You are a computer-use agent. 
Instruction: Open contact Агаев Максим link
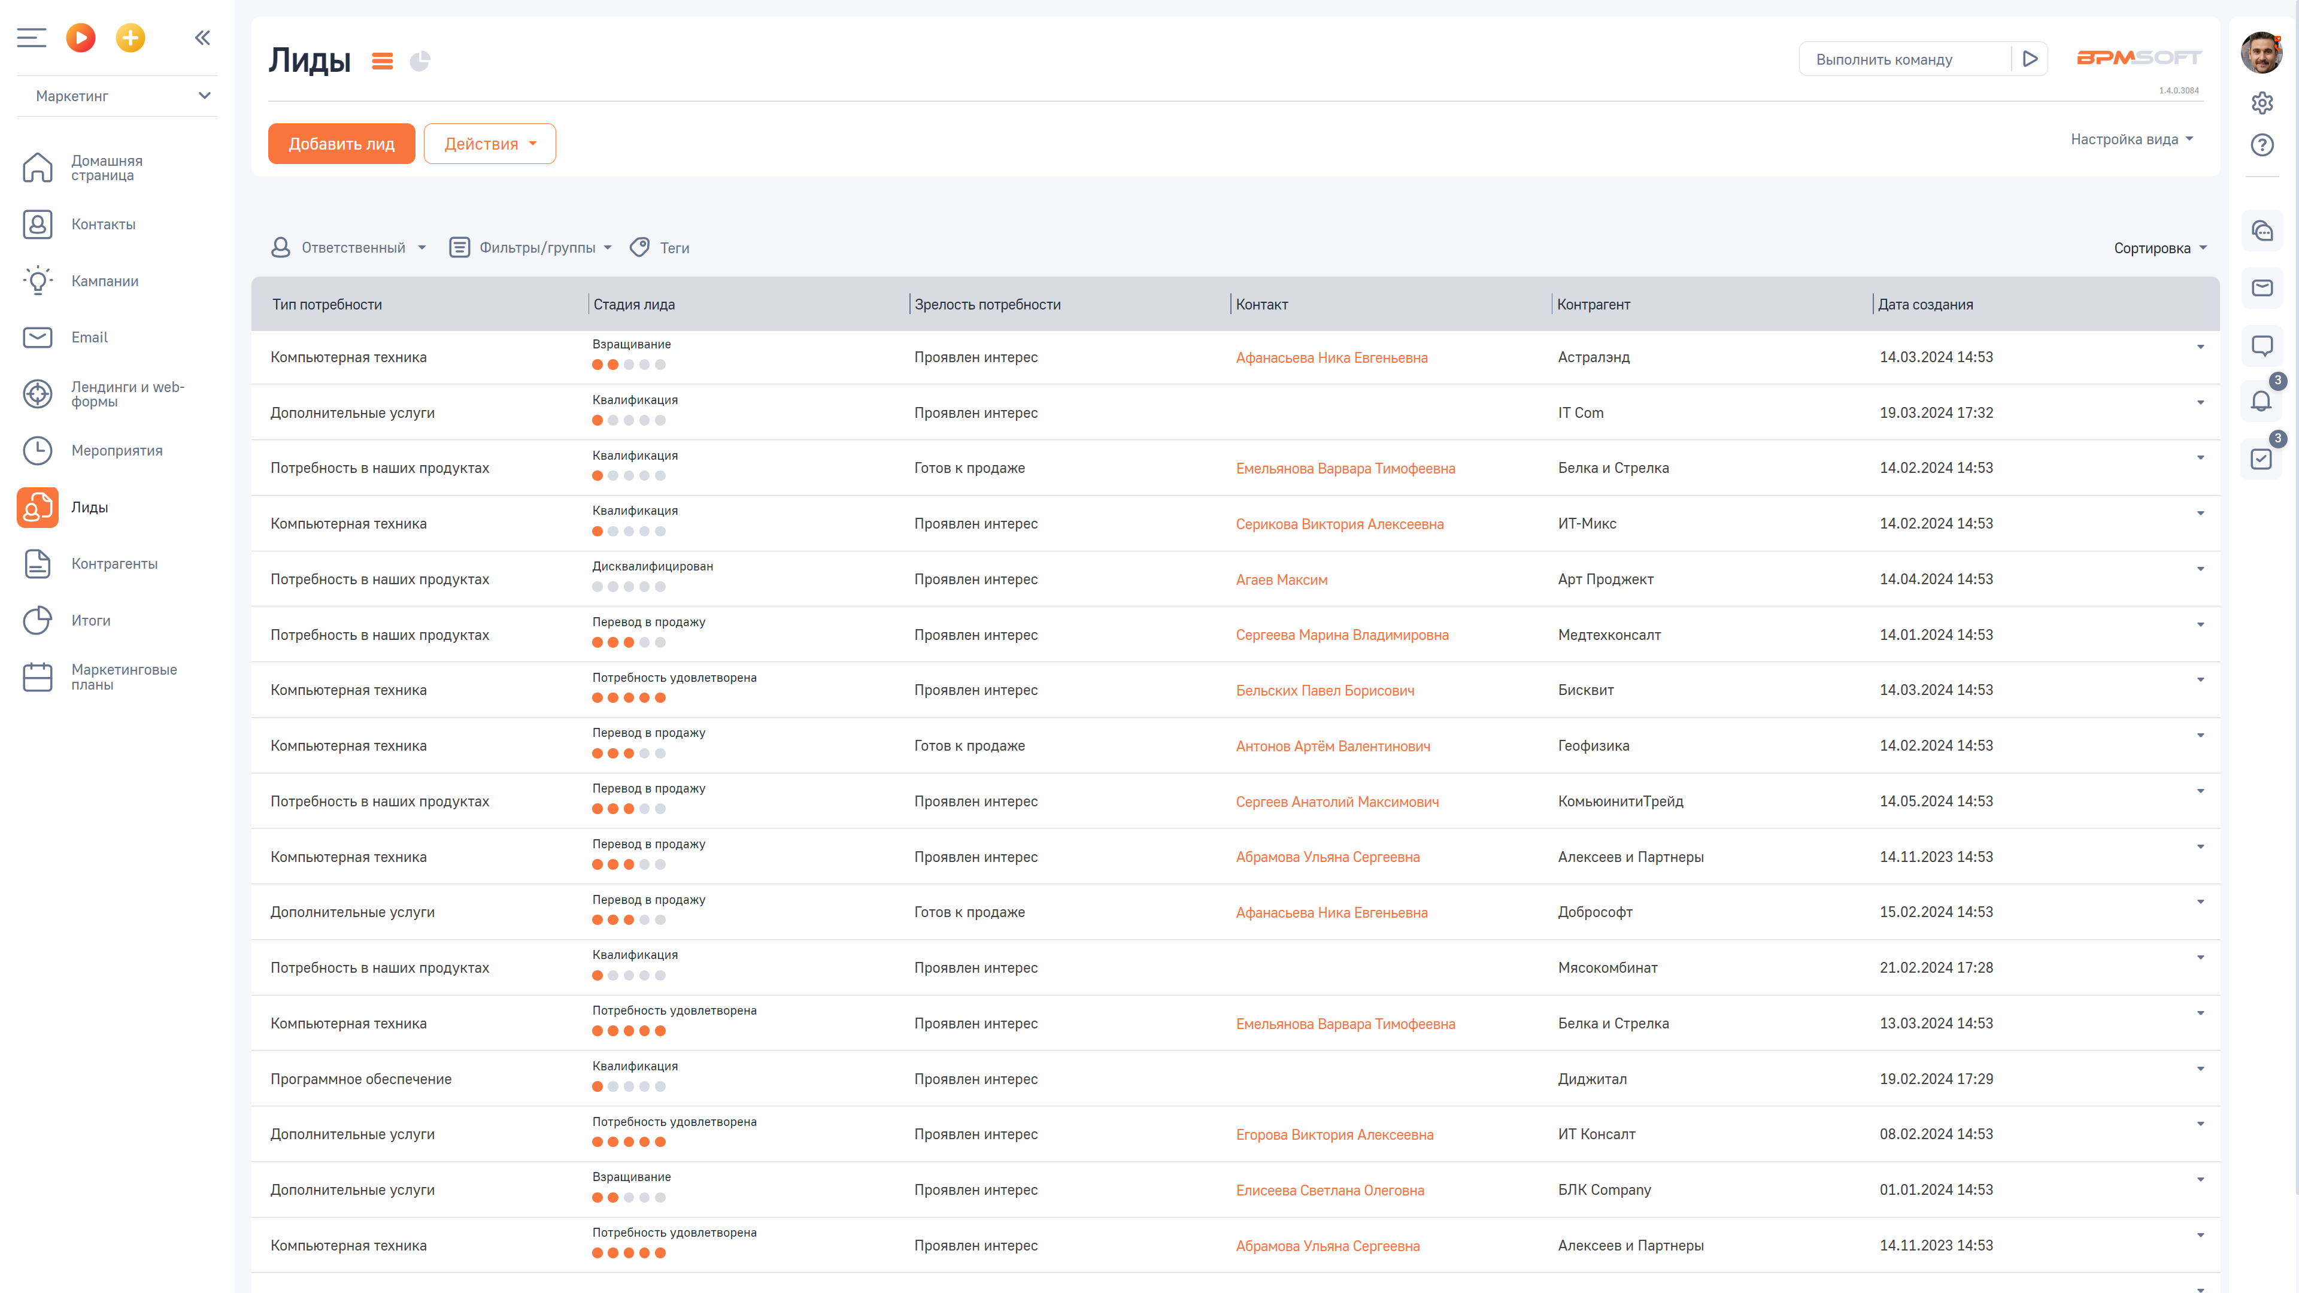click(x=1281, y=580)
